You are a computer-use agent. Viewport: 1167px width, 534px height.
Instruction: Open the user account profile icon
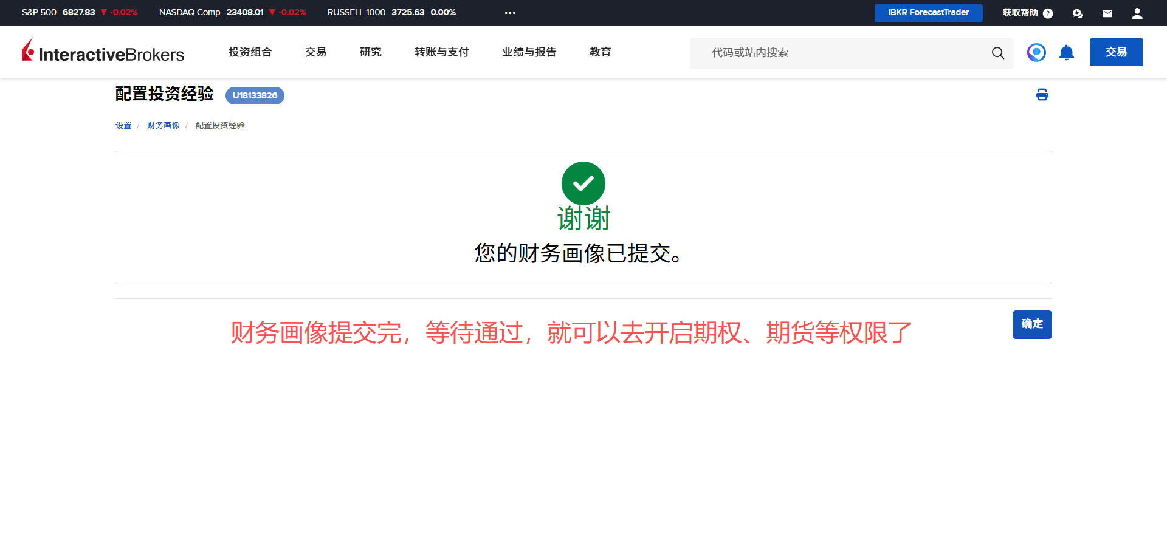[1137, 13]
